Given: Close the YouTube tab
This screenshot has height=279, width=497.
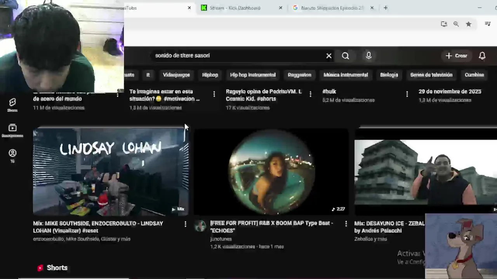Looking at the screenshot, I should pos(189,8).
